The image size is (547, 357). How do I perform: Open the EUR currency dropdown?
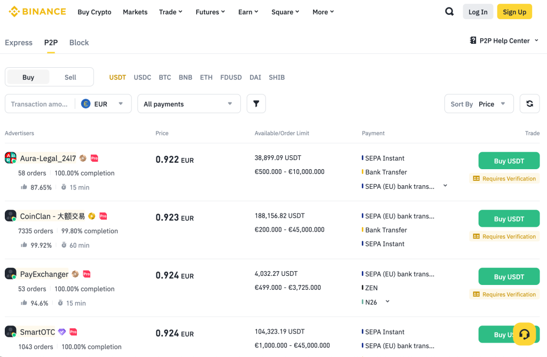point(103,104)
